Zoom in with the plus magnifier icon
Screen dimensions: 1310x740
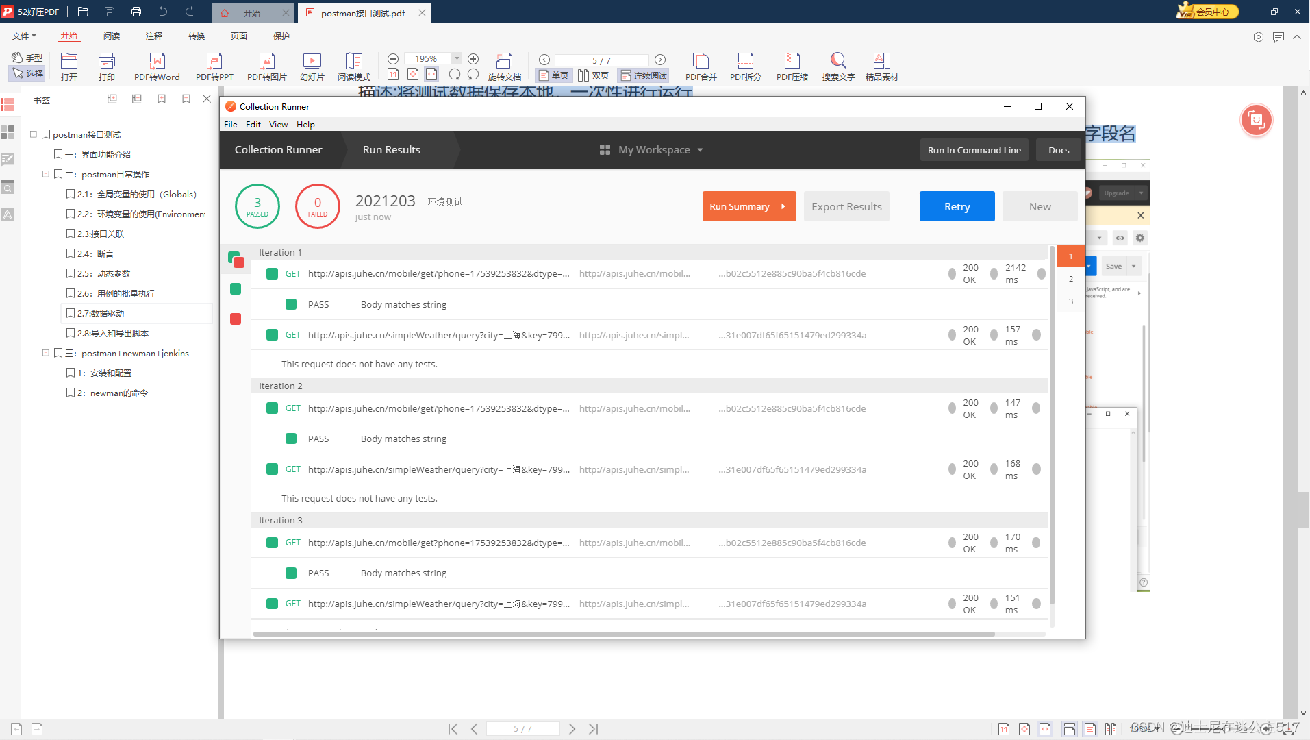tap(473, 59)
